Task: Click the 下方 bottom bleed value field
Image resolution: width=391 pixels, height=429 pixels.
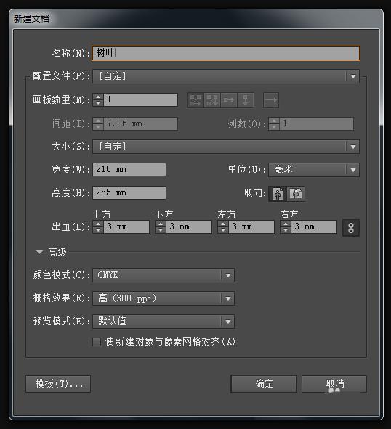Action: tap(189, 226)
